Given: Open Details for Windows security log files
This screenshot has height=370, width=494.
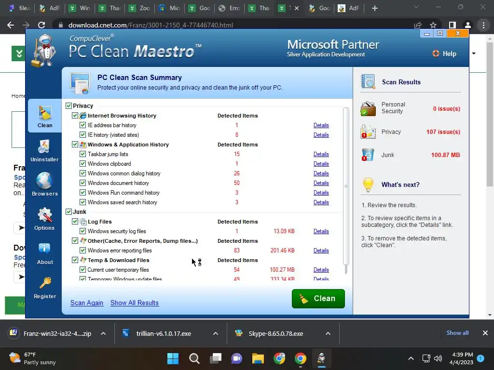Looking at the screenshot, I should coord(321,231).
